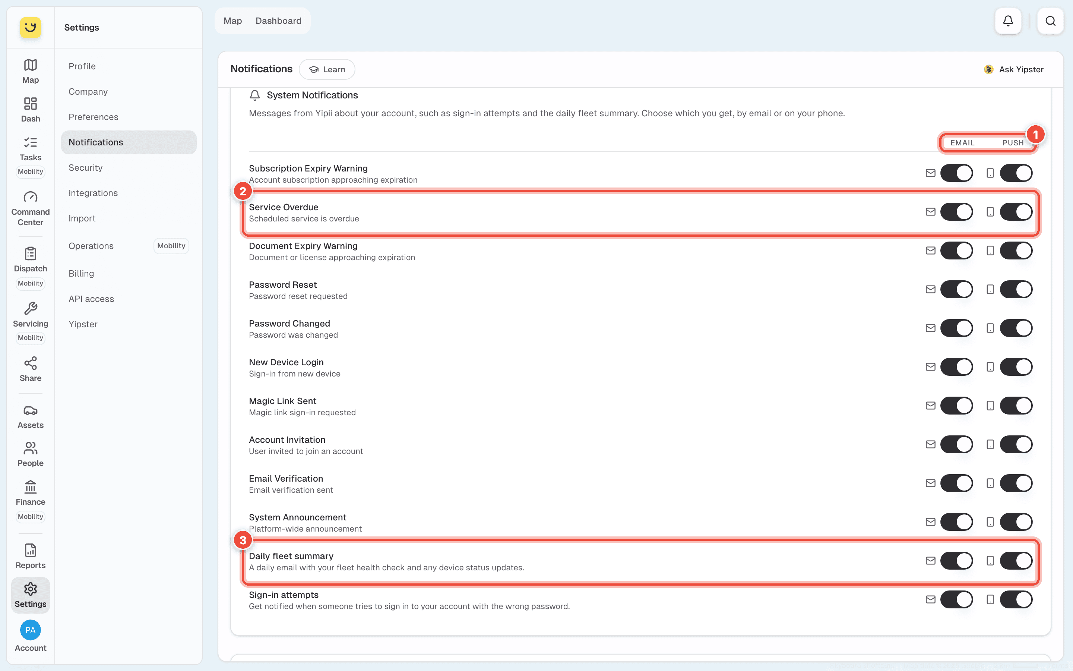Open Operations settings
This screenshot has height=671, width=1073.
coord(129,246)
